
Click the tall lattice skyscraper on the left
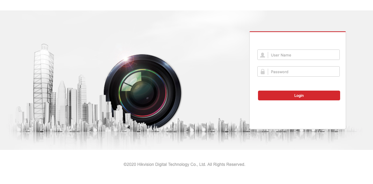coord(43,83)
